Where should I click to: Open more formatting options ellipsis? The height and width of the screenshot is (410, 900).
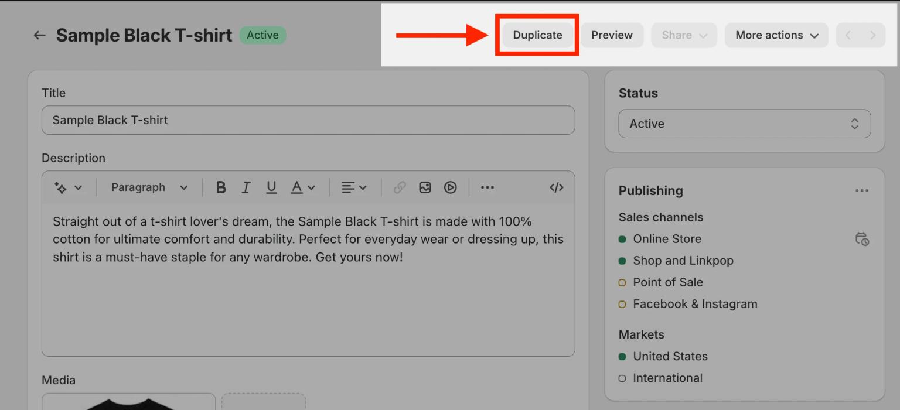click(x=487, y=187)
